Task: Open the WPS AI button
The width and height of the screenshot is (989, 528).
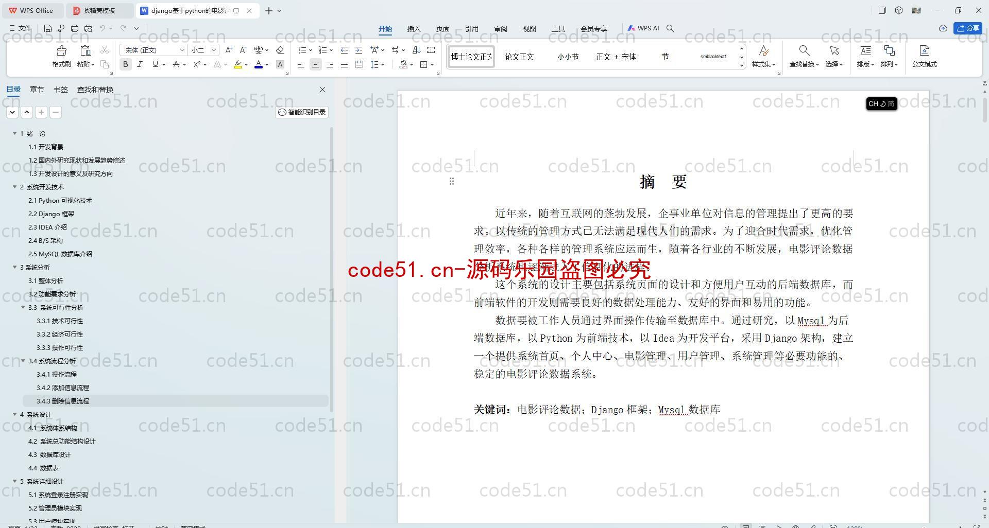Action: pyautogui.click(x=643, y=28)
